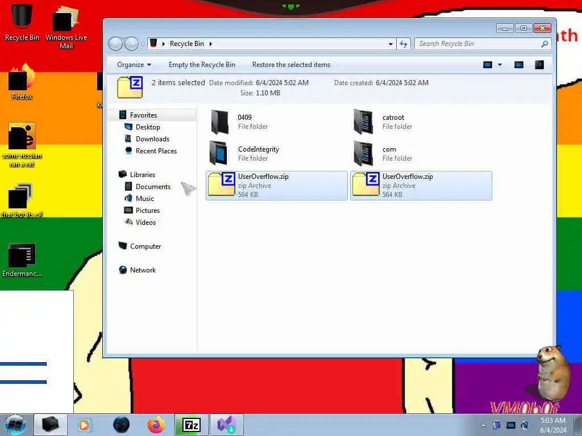
Task: Open Documents library
Action: pyautogui.click(x=153, y=186)
